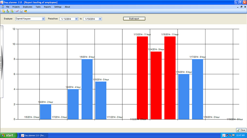
Task: Click the colored blocks star toolbar icon
Action: coord(25,11)
